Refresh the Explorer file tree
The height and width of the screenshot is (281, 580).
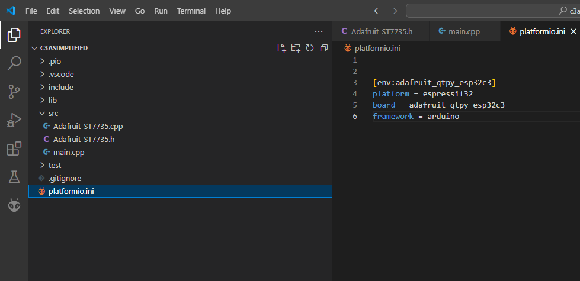(x=309, y=48)
